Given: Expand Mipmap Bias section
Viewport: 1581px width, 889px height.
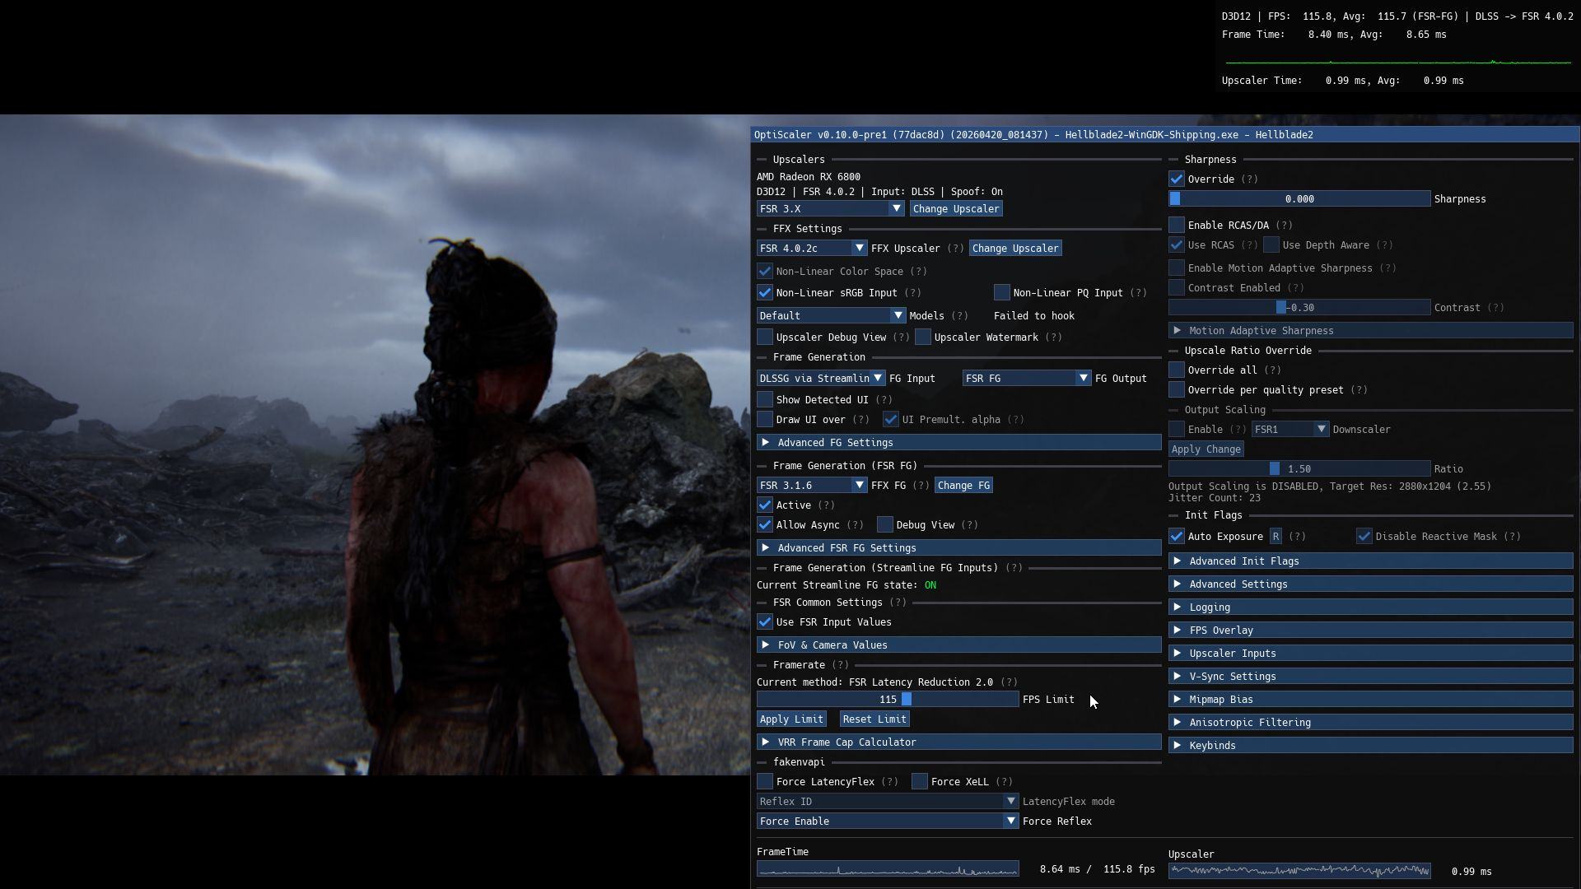Looking at the screenshot, I should [x=1371, y=700].
